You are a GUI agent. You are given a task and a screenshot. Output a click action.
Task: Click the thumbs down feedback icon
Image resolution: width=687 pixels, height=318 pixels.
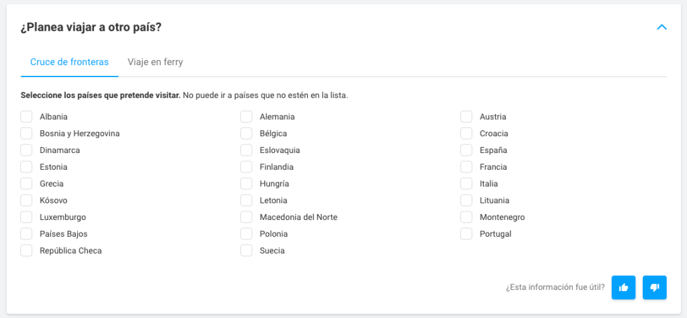(x=654, y=287)
